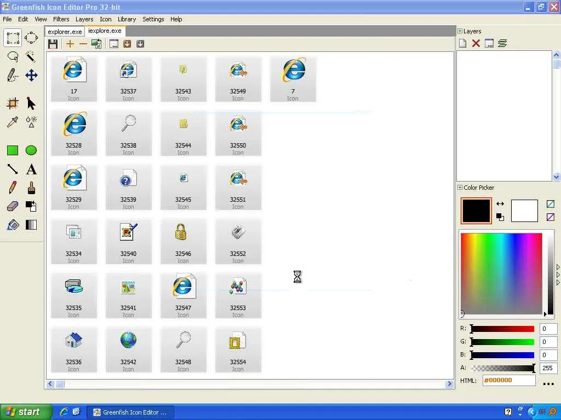Click the alpha A channel slider
Viewport: 561px width, 420px height.
click(x=502, y=368)
